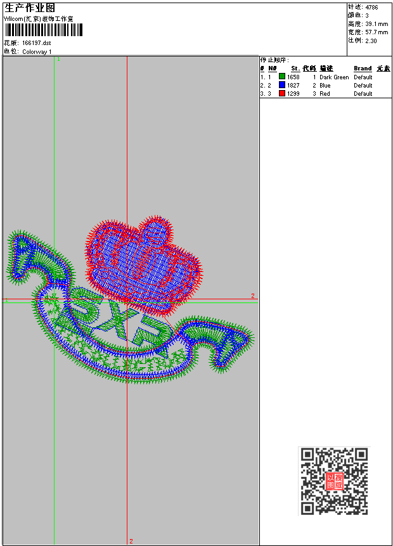The image size is (393, 546).
Task: Click the 元素 column header
Action: click(383, 68)
